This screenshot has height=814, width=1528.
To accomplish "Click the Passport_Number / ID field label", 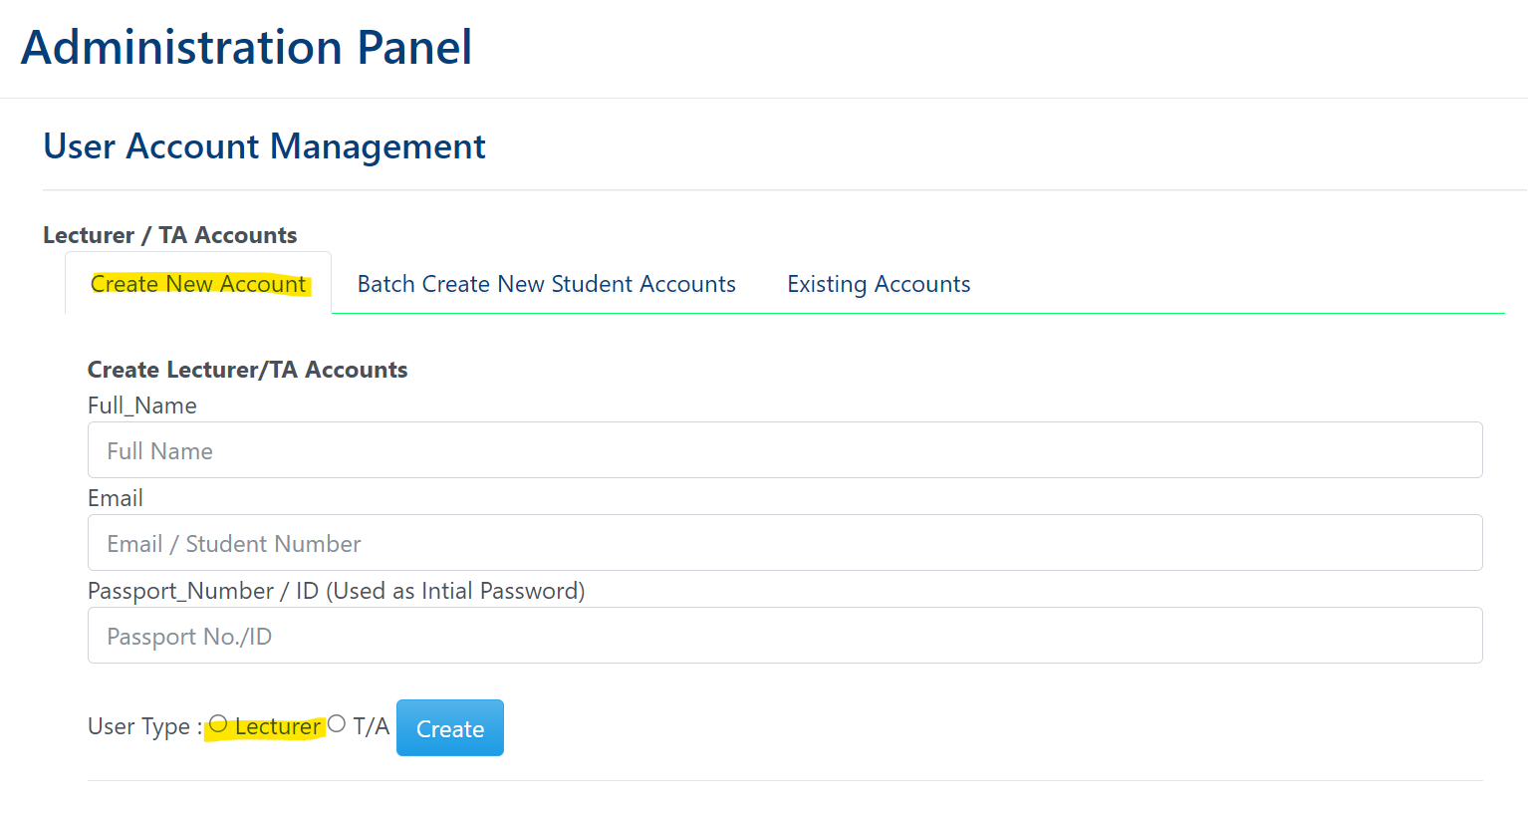I will (336, 591).
